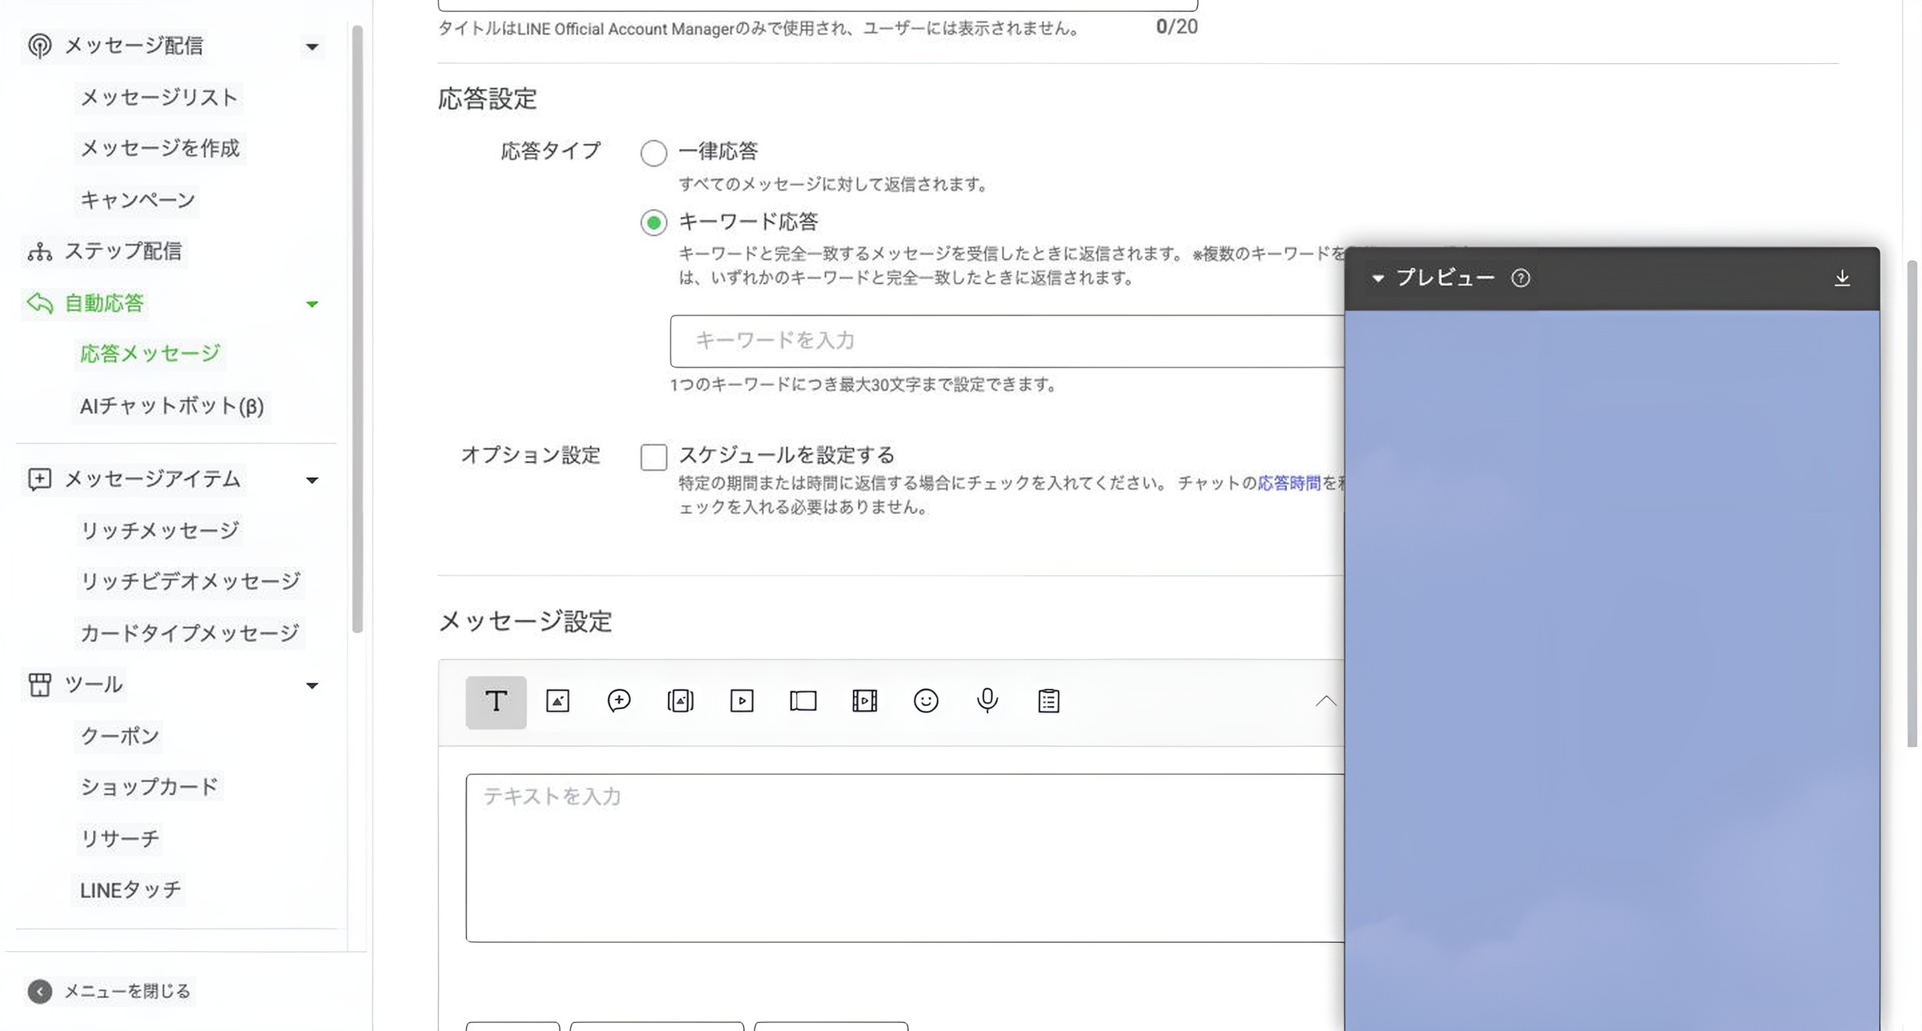Image resolution: width=1922 pixels, height=1031 pixels.
Task: Collapse the 自動応答 menu arrow
Action: point(312,304)
